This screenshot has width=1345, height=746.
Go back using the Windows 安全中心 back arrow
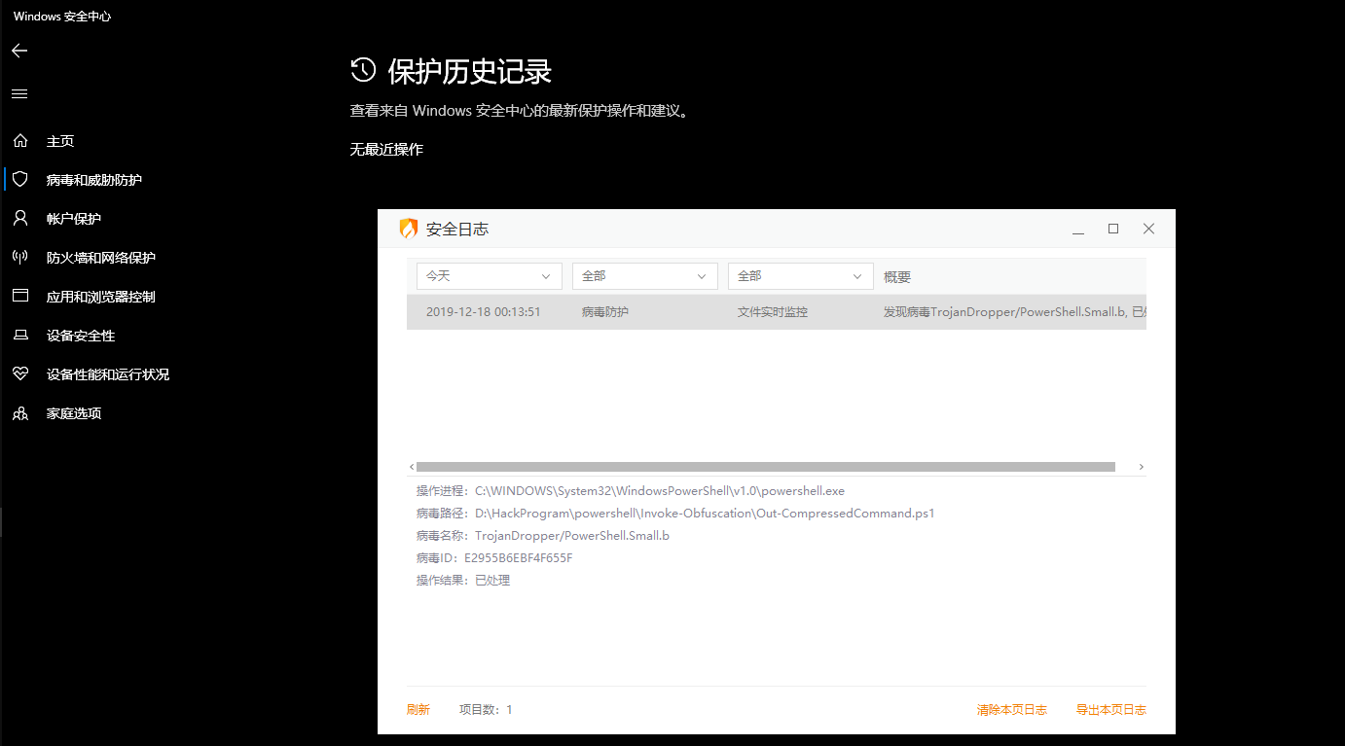tap(19, 51)
